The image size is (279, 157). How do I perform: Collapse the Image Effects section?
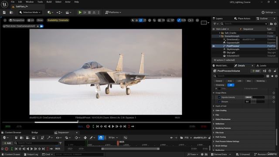click(214, 93)
